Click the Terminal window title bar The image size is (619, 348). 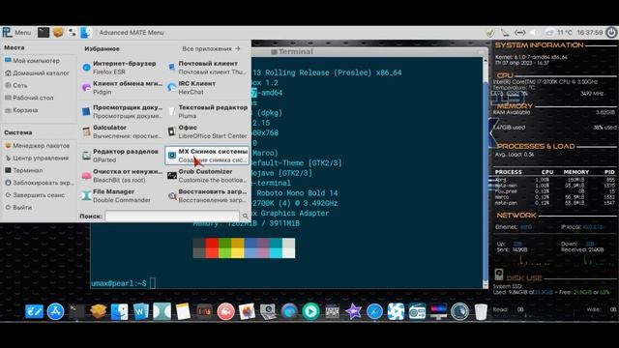click(369, 51)
